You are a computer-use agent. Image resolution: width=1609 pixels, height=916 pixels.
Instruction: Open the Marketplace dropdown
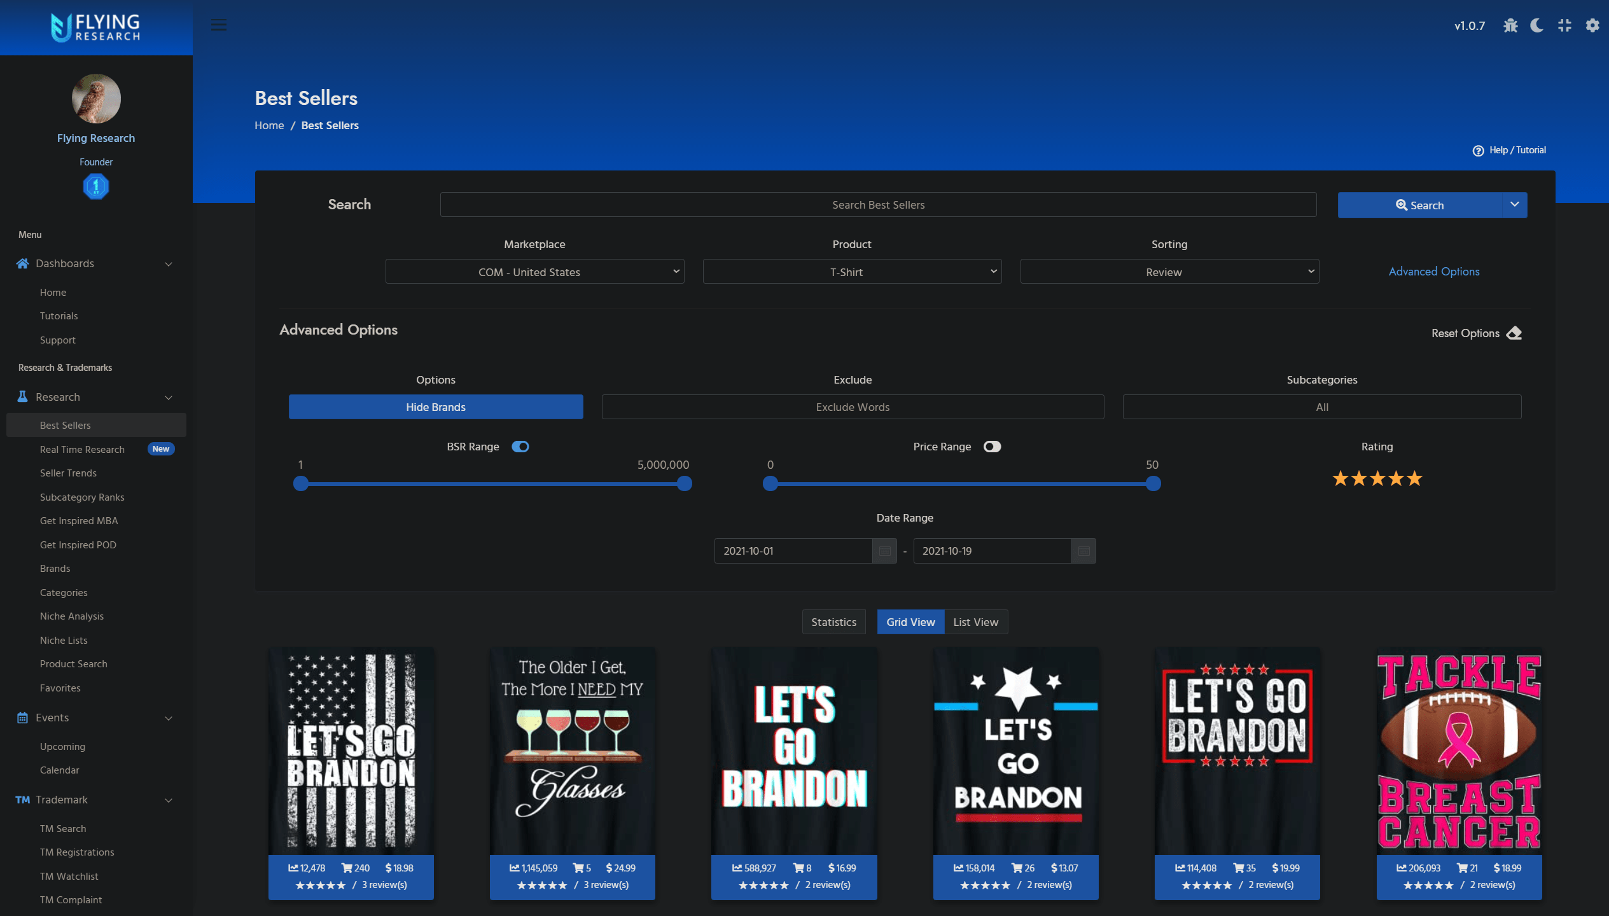[x=535, y=272]
